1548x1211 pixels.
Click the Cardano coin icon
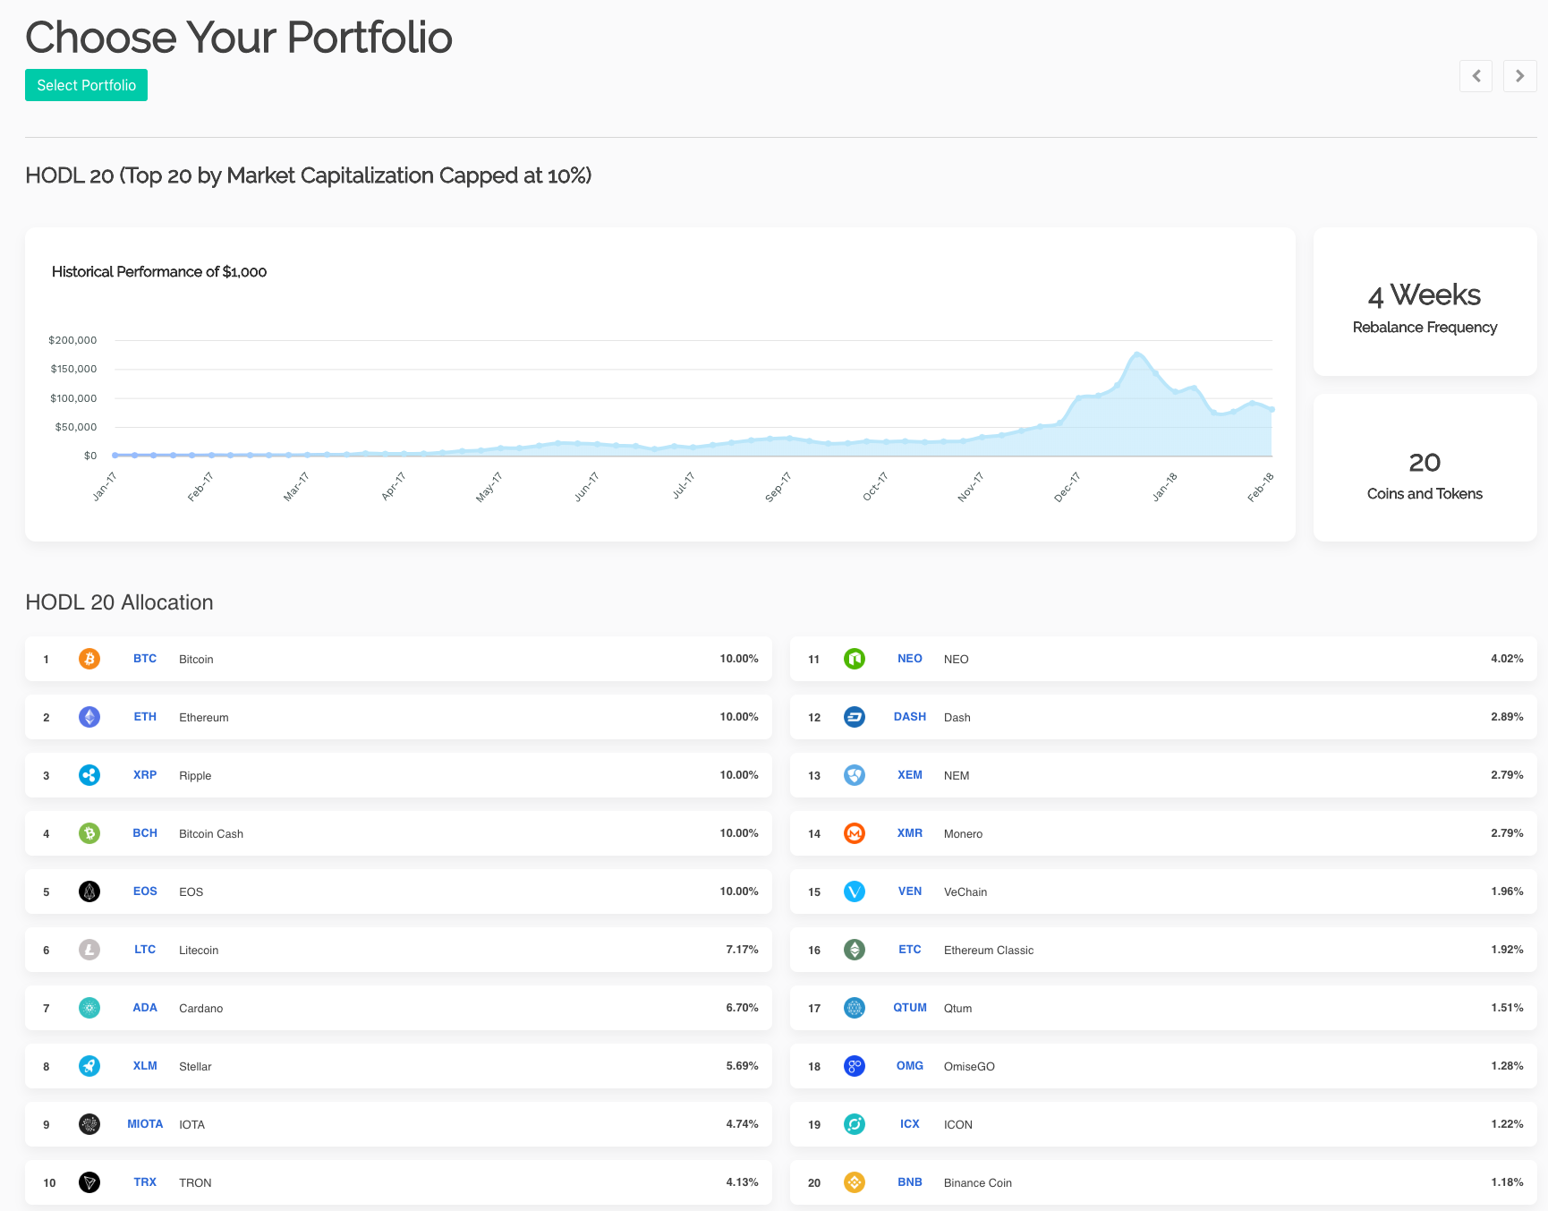pyautogui.click(x=89, y=1008)
